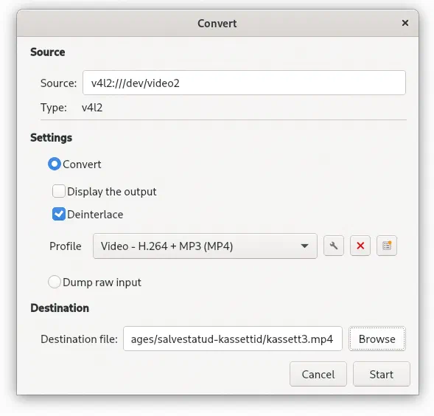Focus the Source field containing v4l2:///dev/video2

click(x=244, y=83)
